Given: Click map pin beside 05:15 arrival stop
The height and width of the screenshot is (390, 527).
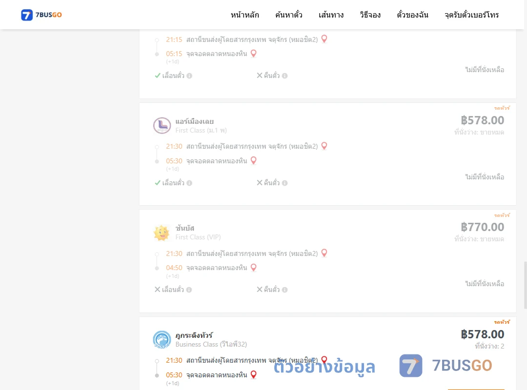Looking at the screenshot, I should (254, 54).
